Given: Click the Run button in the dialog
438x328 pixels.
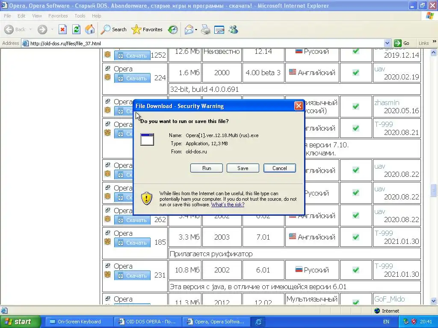Looking at the screenshot, I should [207, 168].
